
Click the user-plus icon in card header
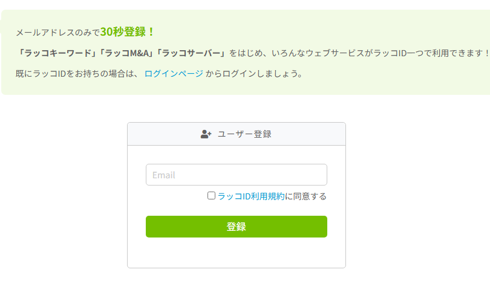[x=206, y=134]
